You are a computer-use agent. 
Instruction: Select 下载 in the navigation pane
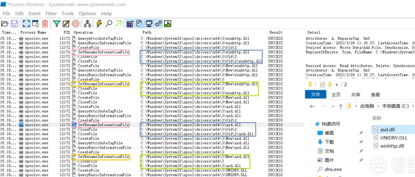(329, 142)
